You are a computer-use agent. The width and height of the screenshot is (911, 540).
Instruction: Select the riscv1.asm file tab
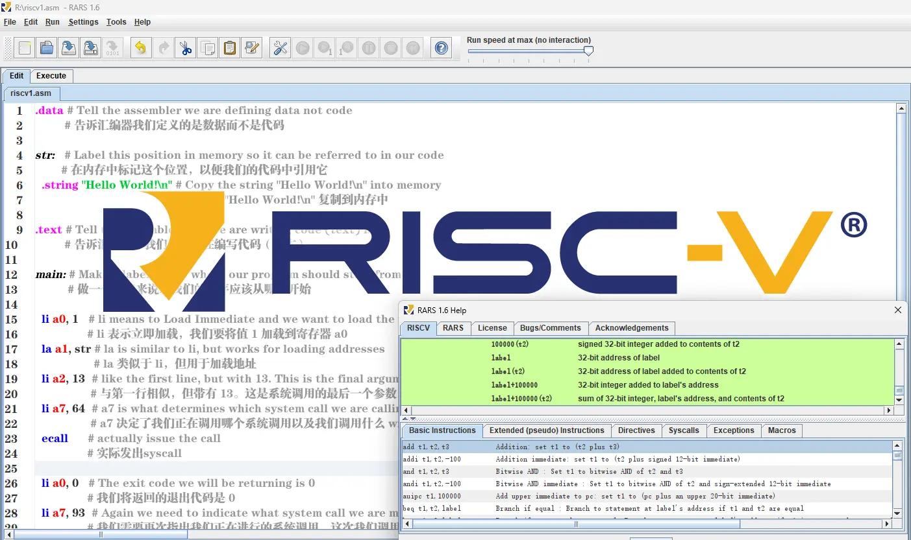tap(31, 93)
